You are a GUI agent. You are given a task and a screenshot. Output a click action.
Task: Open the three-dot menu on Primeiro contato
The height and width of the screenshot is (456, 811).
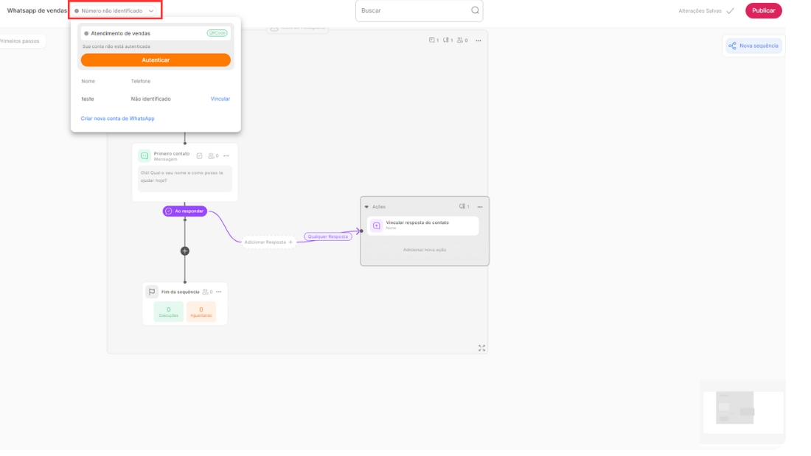pos(226,156)
